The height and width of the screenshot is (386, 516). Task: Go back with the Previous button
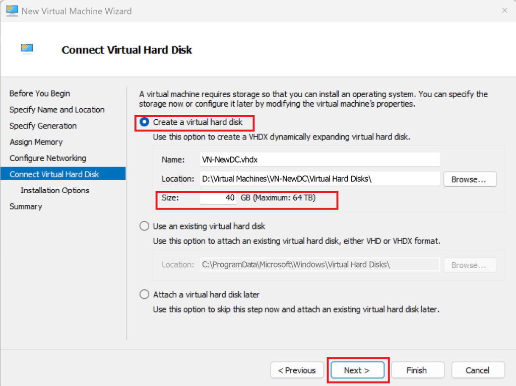click(297, 370)
